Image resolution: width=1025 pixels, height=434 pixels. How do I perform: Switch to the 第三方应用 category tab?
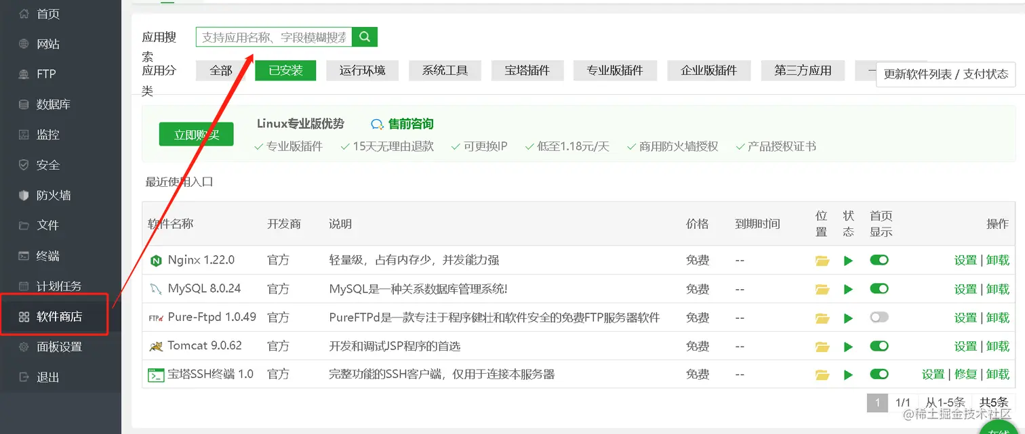click(x=803, y=70)
